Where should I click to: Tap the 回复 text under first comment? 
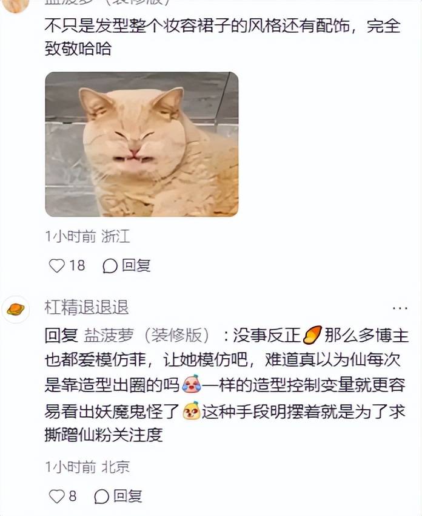point(136,265)
